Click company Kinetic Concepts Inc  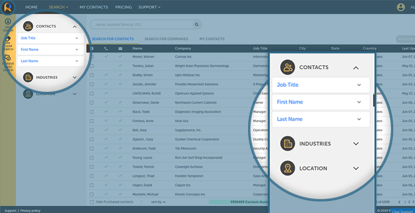(190, 194)
